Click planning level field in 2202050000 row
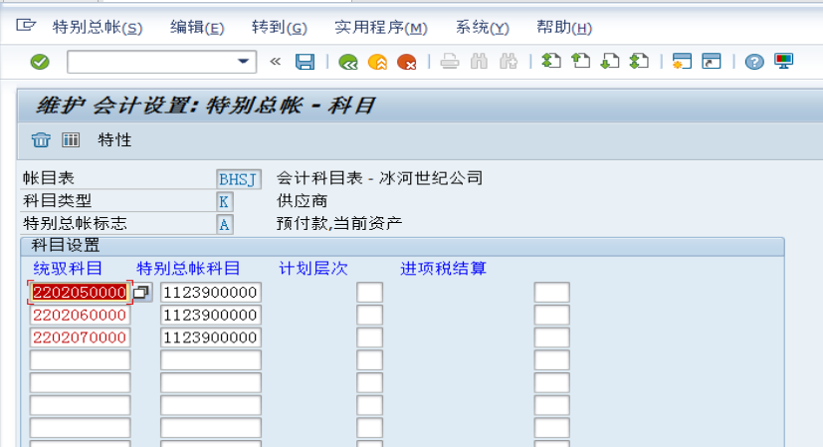This screenshot has height=447, width=823. (x=369, y=292)
